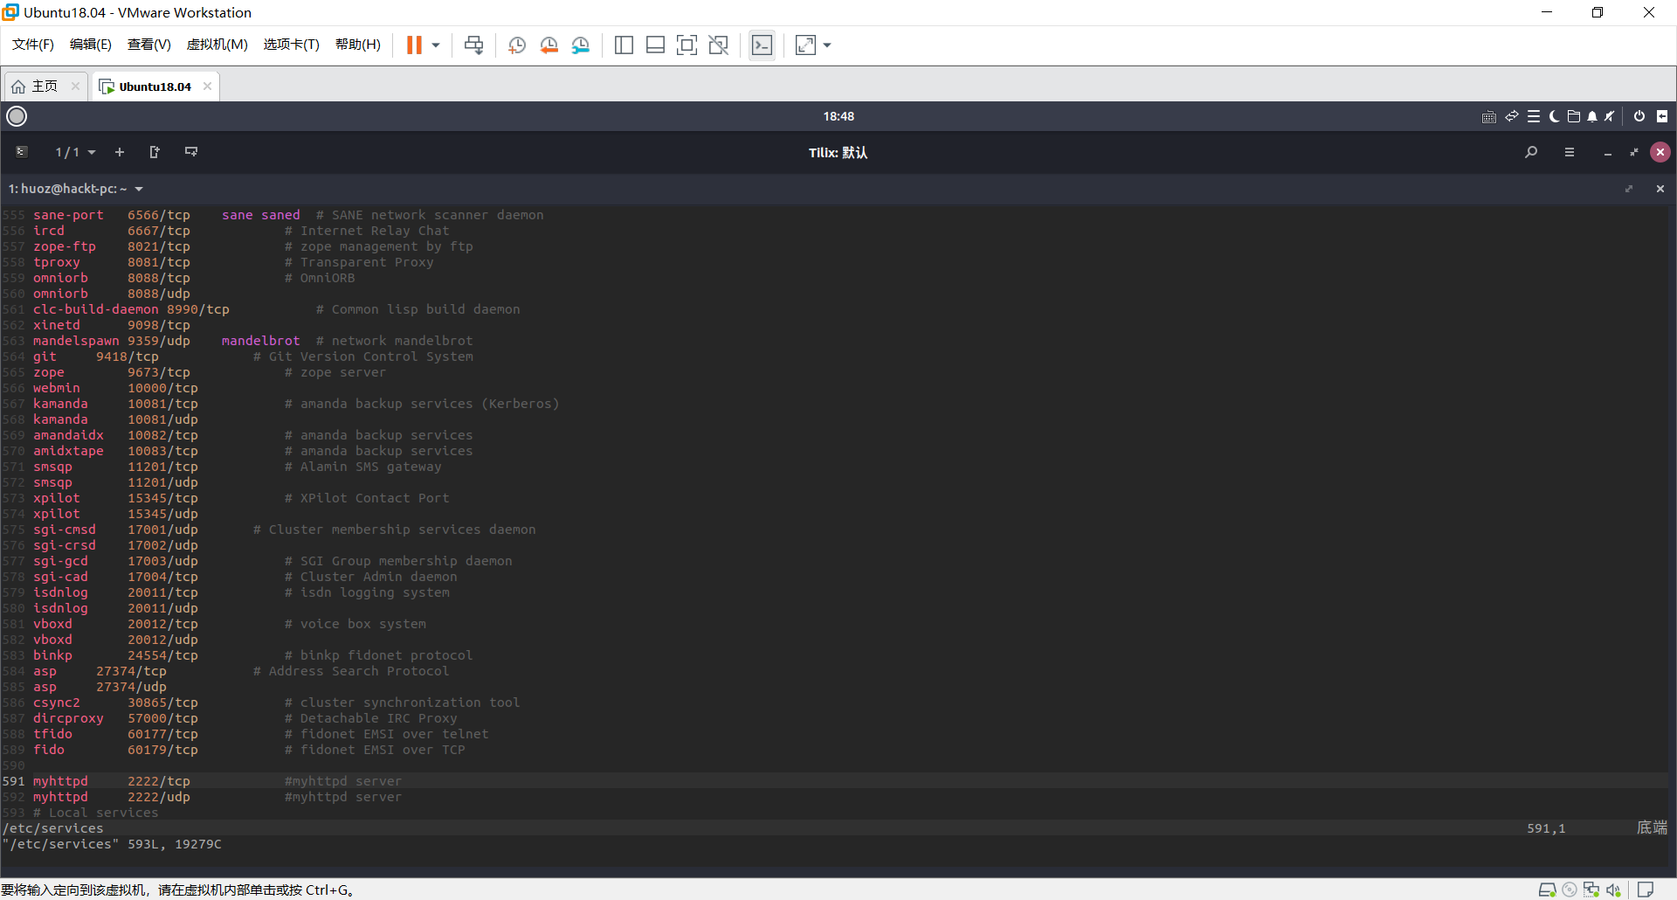Enter full screen mode icon
The height and width of the screenshot is (900, 1677).
[687, 45]
